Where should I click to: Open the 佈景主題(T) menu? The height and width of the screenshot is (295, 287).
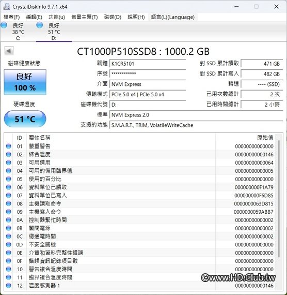point(85,17)
